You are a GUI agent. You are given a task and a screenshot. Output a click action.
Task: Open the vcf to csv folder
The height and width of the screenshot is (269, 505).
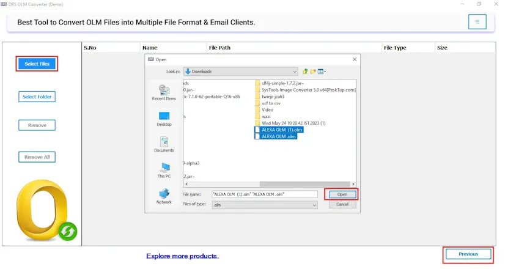268,103
